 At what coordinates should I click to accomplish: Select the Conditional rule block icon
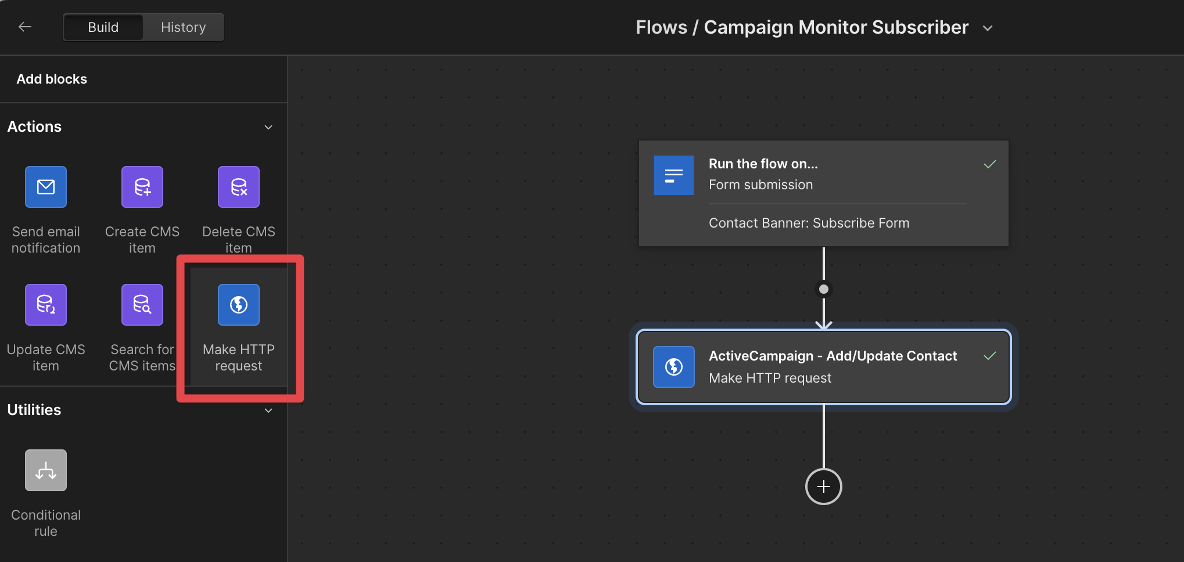click(46, 470)
